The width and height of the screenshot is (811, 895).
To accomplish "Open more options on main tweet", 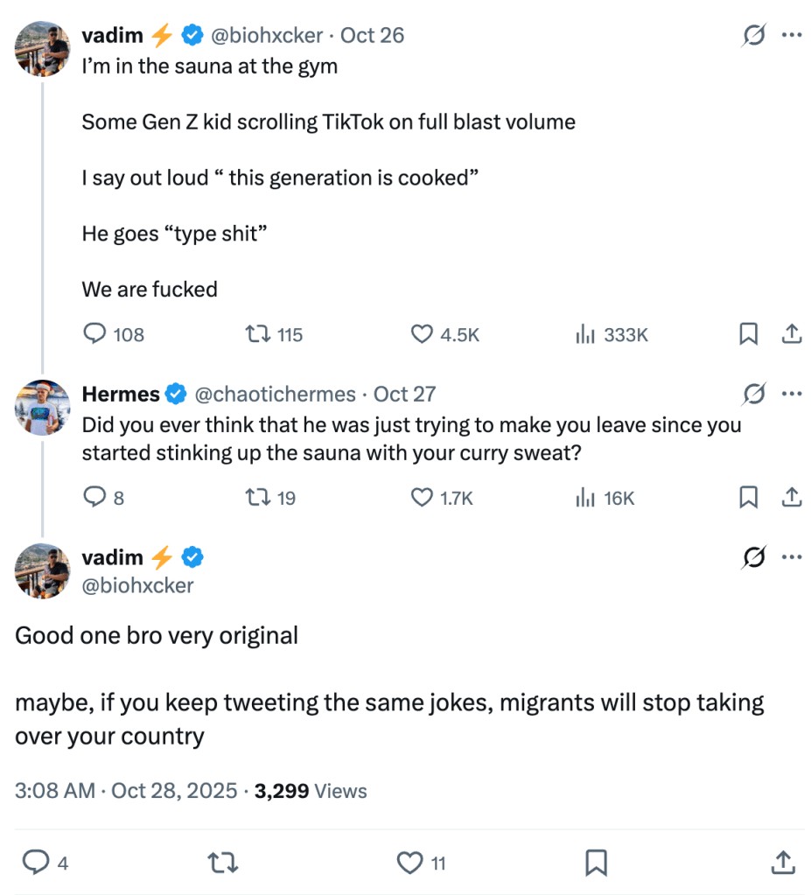I will point(792,557).
